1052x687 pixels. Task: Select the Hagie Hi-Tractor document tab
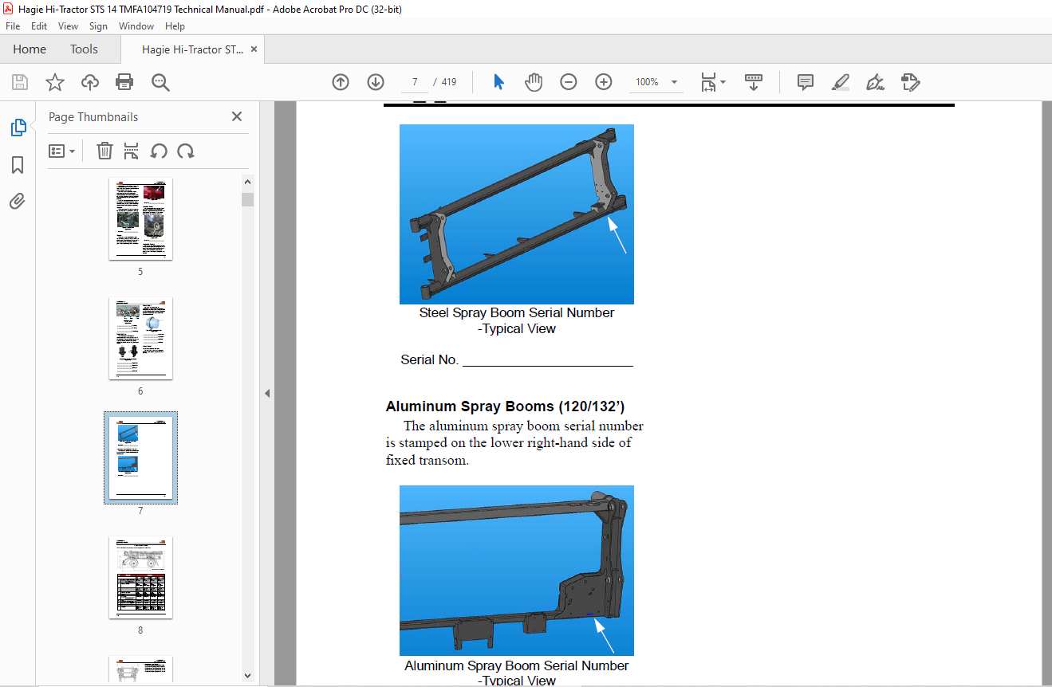pyautogui.click(x=192, y=49)
